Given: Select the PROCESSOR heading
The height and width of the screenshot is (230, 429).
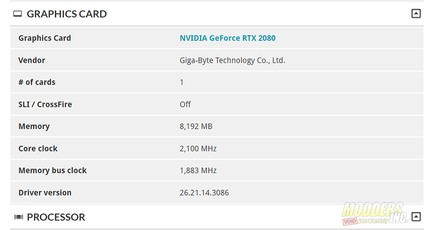Looking at the screenshot, I should click(56, 217).
